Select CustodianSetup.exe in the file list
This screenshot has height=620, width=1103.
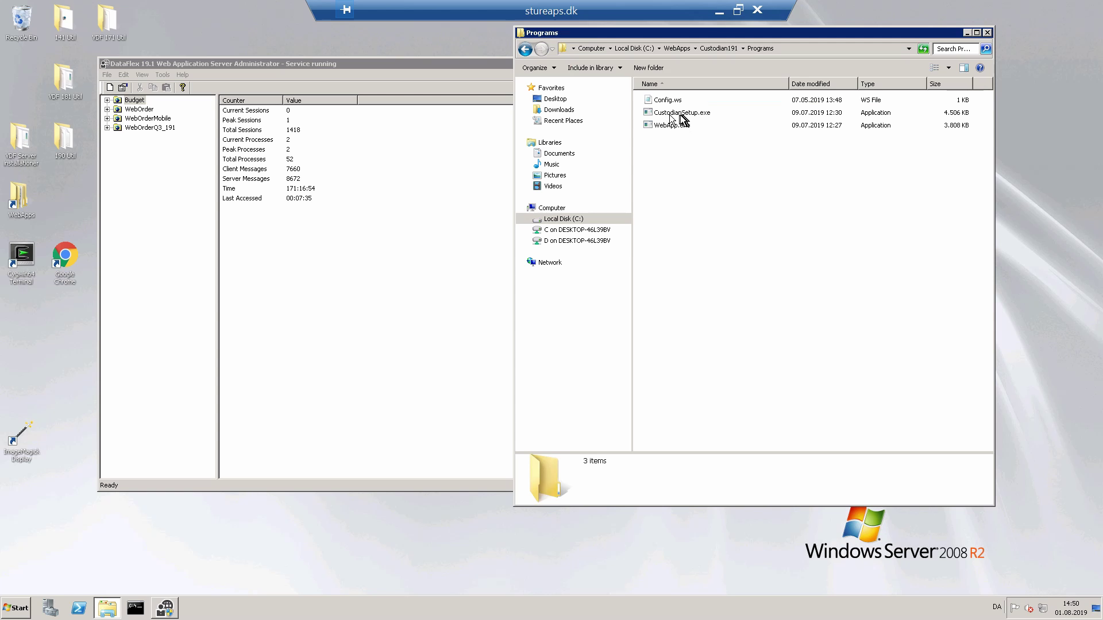pyautogui.click(x=681, y=113)
